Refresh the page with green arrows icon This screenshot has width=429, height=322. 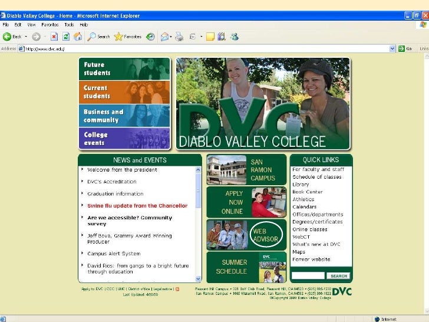coord(66,37)
